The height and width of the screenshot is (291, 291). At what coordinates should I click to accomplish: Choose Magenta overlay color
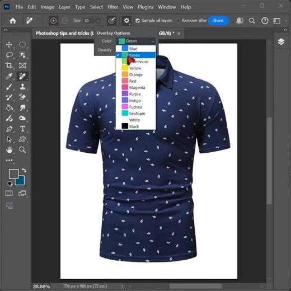tap(136, 87)
